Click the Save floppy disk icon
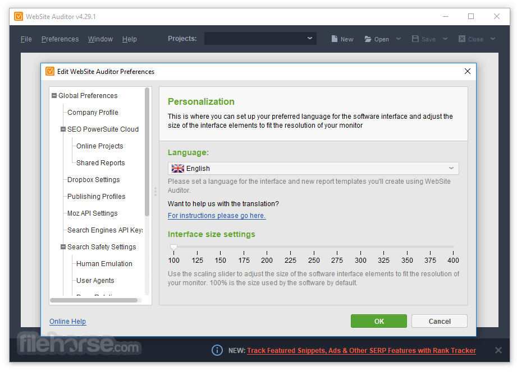The height and width of the screenshot is (372, 517). pos(415,39)
